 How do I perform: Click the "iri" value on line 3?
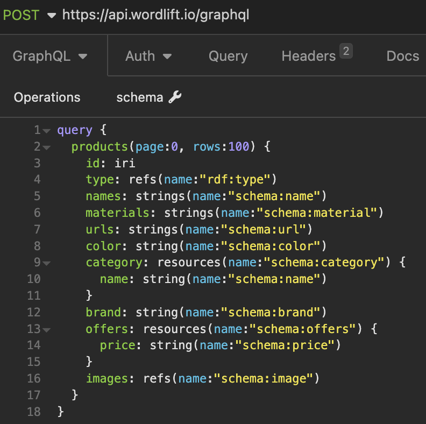(125, 163)
